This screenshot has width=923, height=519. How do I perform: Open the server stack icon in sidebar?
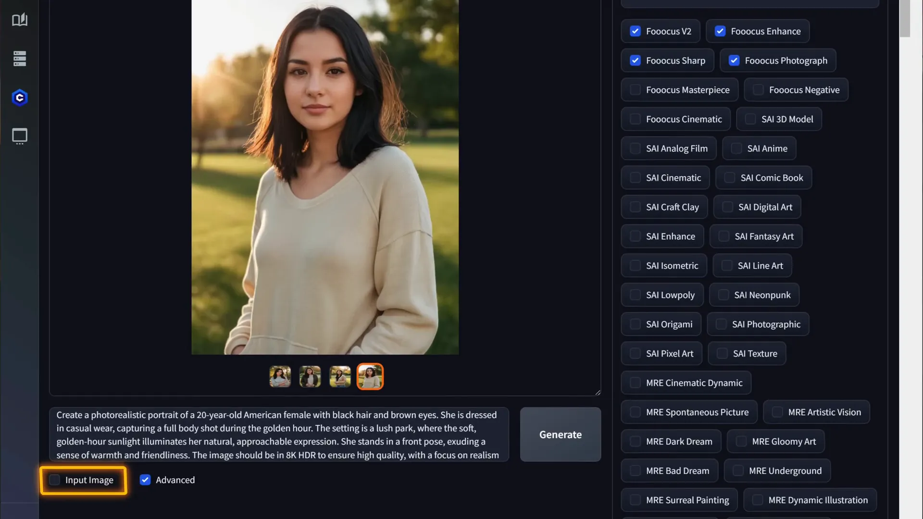pyautogui.click(x=20, y=59)
